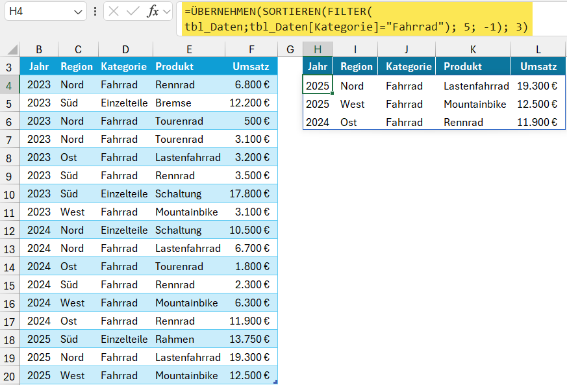Viewport: 567px width, 385px height.
Task: Select the cell with 3.500 €
Action: point(252,176)
